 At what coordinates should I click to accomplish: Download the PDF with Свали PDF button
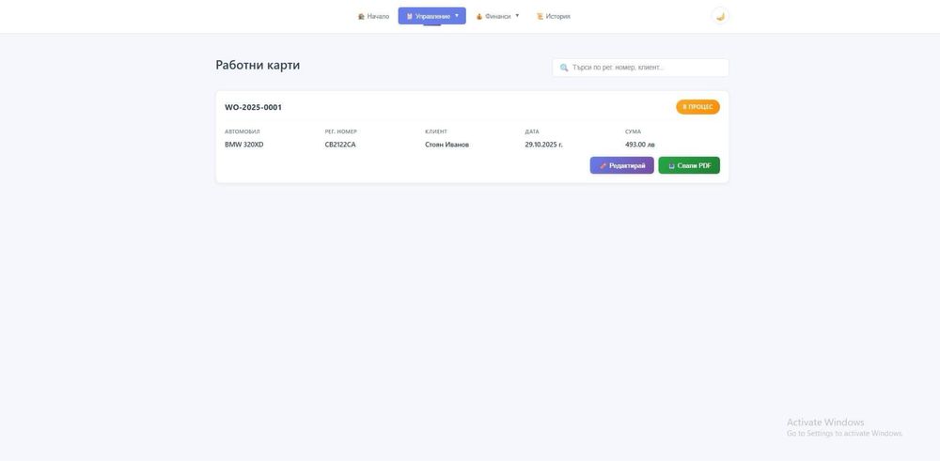coord(689,166)
